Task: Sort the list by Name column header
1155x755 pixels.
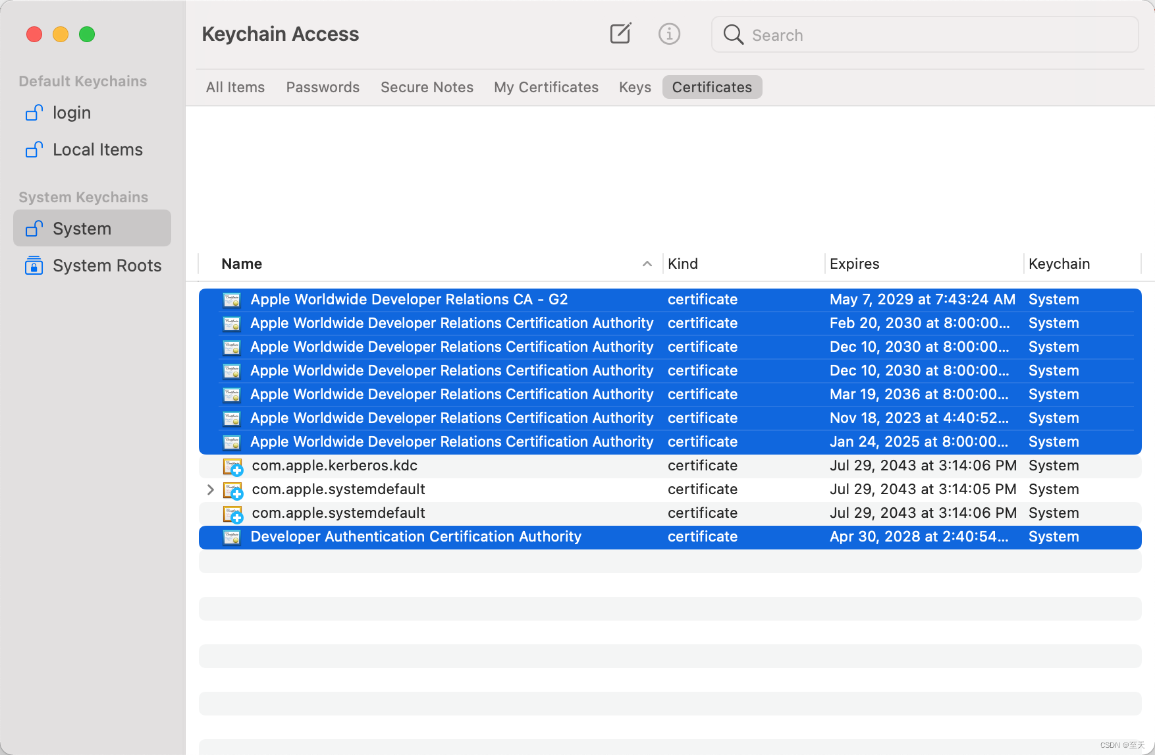Action: [x=242, y=264]
